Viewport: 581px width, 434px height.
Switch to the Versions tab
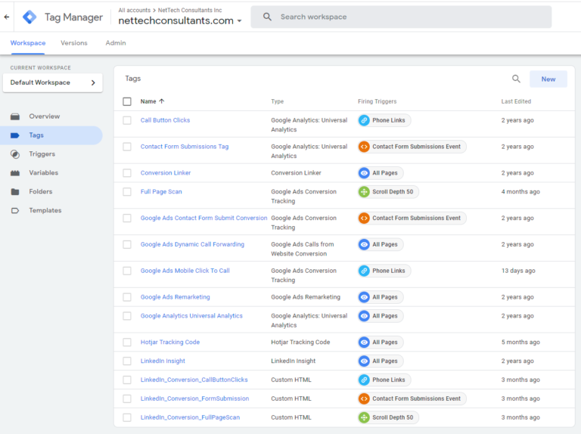[x=74, y=43]
